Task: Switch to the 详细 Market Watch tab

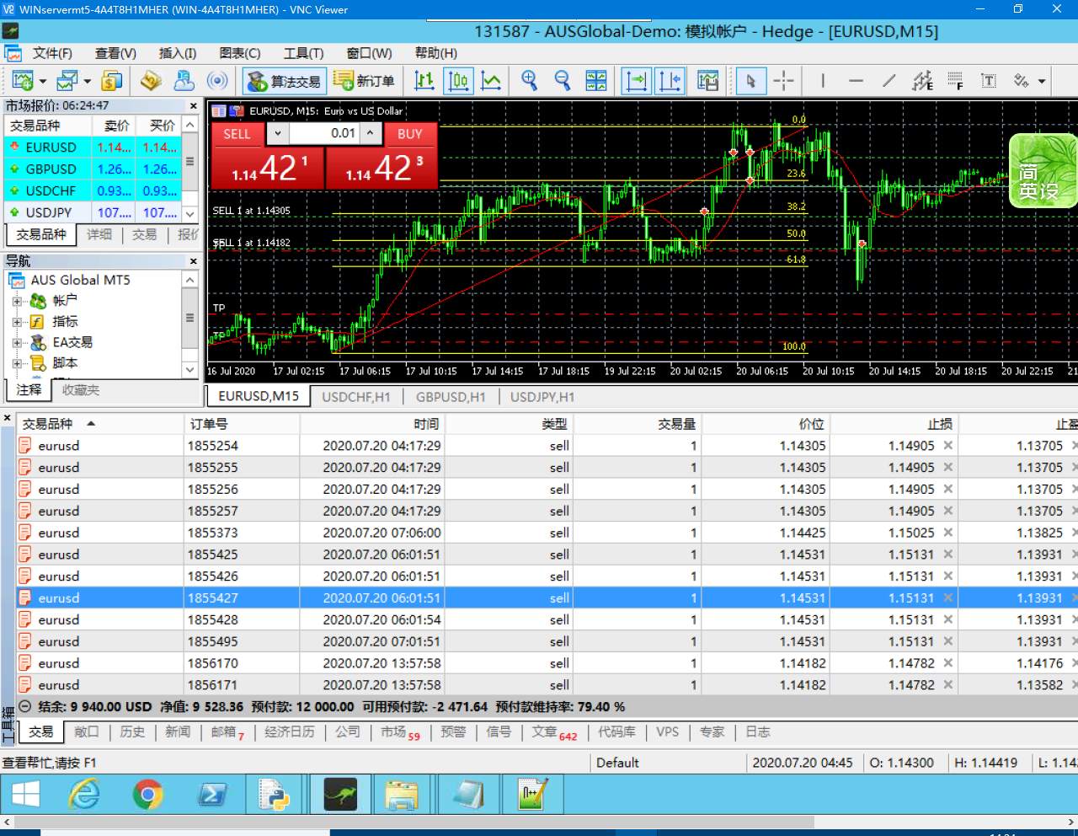Action: [x=99, y=234]
